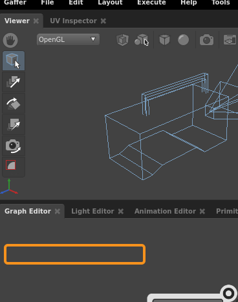The width and height of the screenshot is (238, 302).
Task: Activate the Translate tool
Action: point(14,82)
